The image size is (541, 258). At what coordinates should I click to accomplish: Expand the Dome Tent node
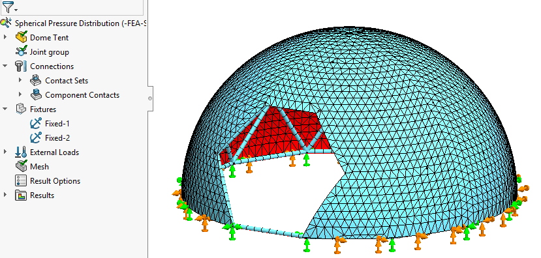click(x=5, y=37)
